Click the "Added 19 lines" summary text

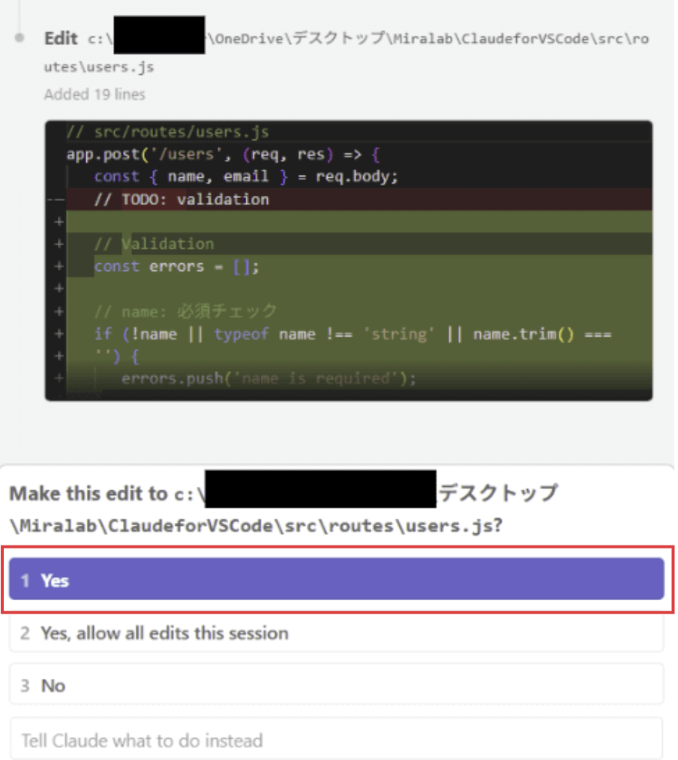(94, 95)
